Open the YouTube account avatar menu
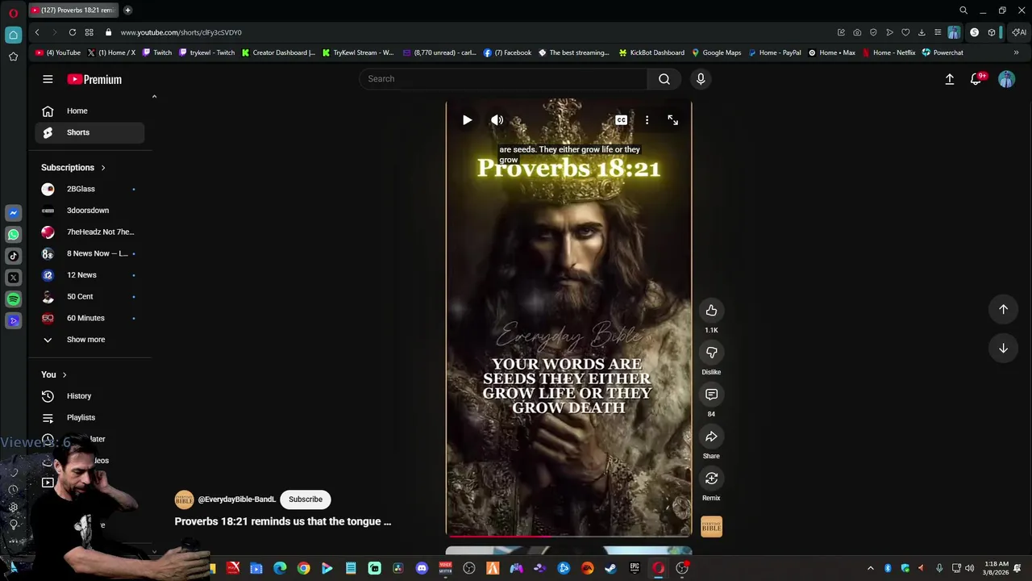Image resolution: width=1032 pixels, height=581 pixels. (1006, 79)
